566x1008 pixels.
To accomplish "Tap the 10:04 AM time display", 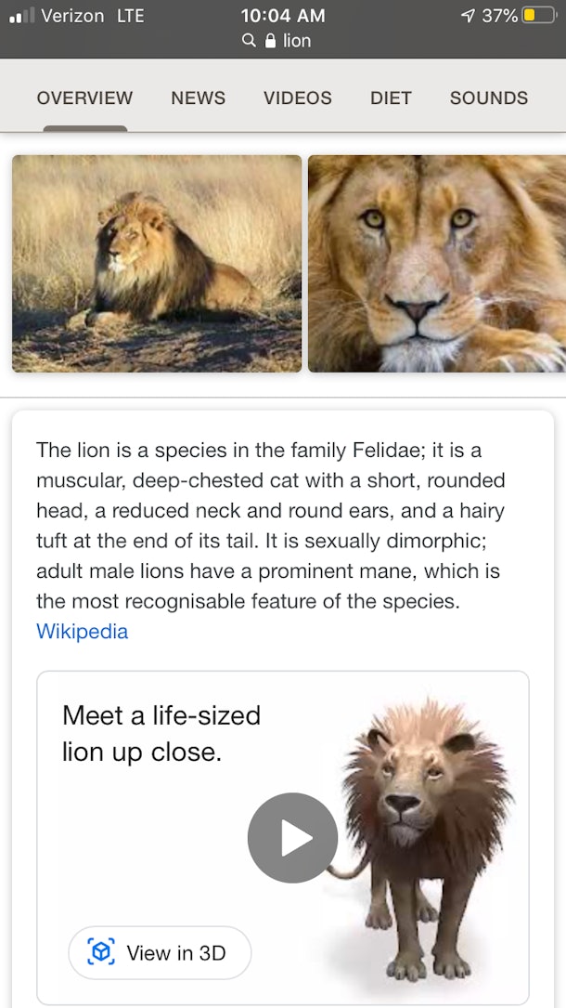I will [283, 16].
